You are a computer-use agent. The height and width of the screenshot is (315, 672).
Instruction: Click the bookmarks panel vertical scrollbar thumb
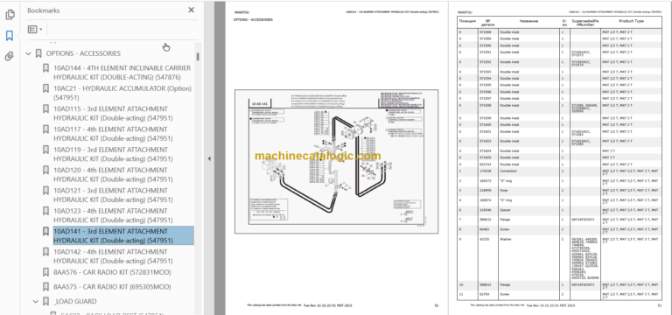click(x=198, y=56)
